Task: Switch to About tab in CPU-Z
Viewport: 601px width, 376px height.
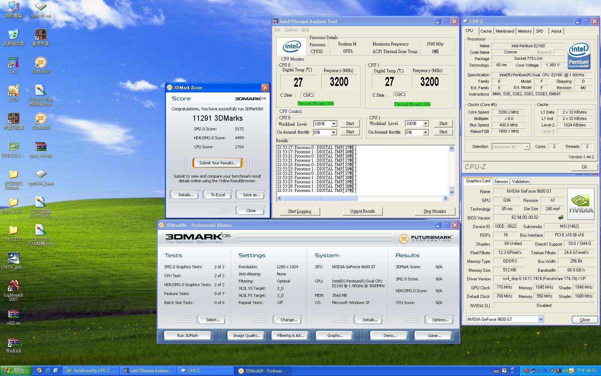Action: tap(556, 31)
